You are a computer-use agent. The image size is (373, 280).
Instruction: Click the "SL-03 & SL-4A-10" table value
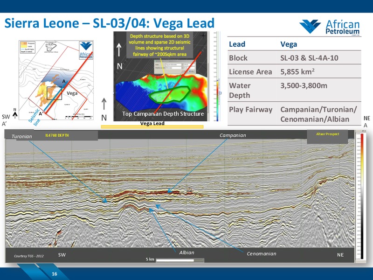(309, 58)
